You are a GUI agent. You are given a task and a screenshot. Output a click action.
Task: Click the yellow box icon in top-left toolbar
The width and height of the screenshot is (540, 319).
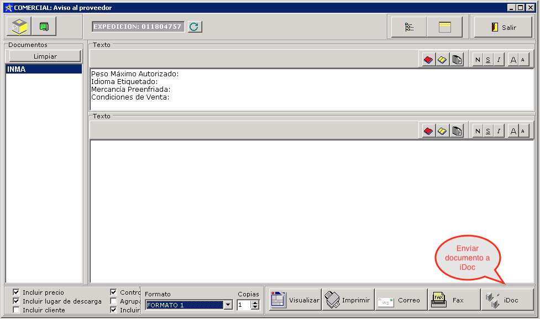pos(19,27)
